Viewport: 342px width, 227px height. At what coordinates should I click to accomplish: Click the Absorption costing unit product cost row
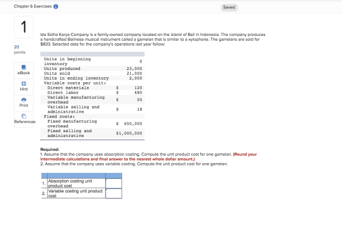point(82,183)
